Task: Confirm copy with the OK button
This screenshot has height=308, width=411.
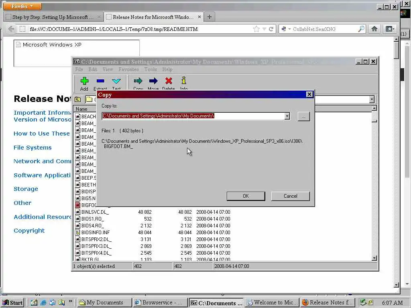Action: point(246,196)
